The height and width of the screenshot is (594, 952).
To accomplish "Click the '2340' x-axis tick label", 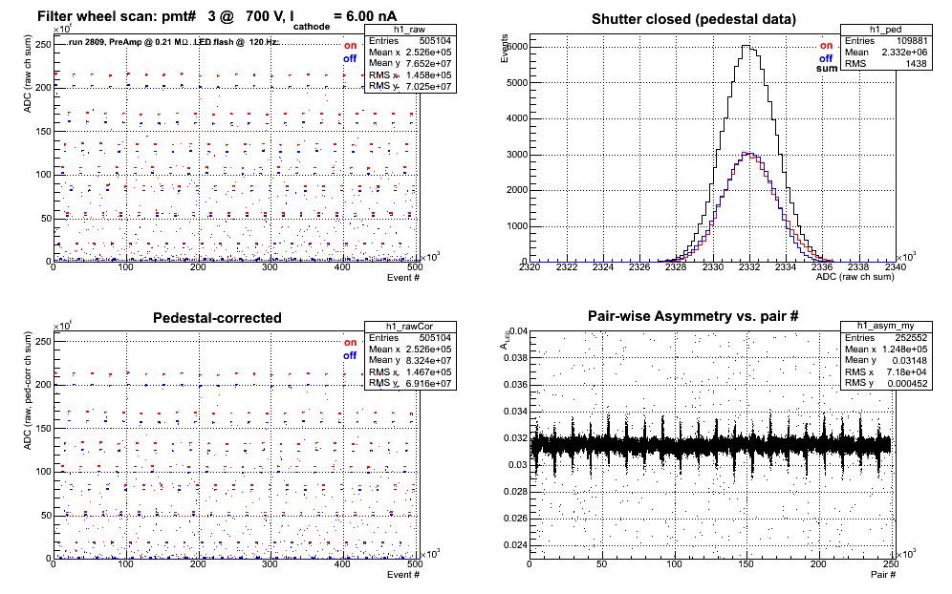I will 896,267.
